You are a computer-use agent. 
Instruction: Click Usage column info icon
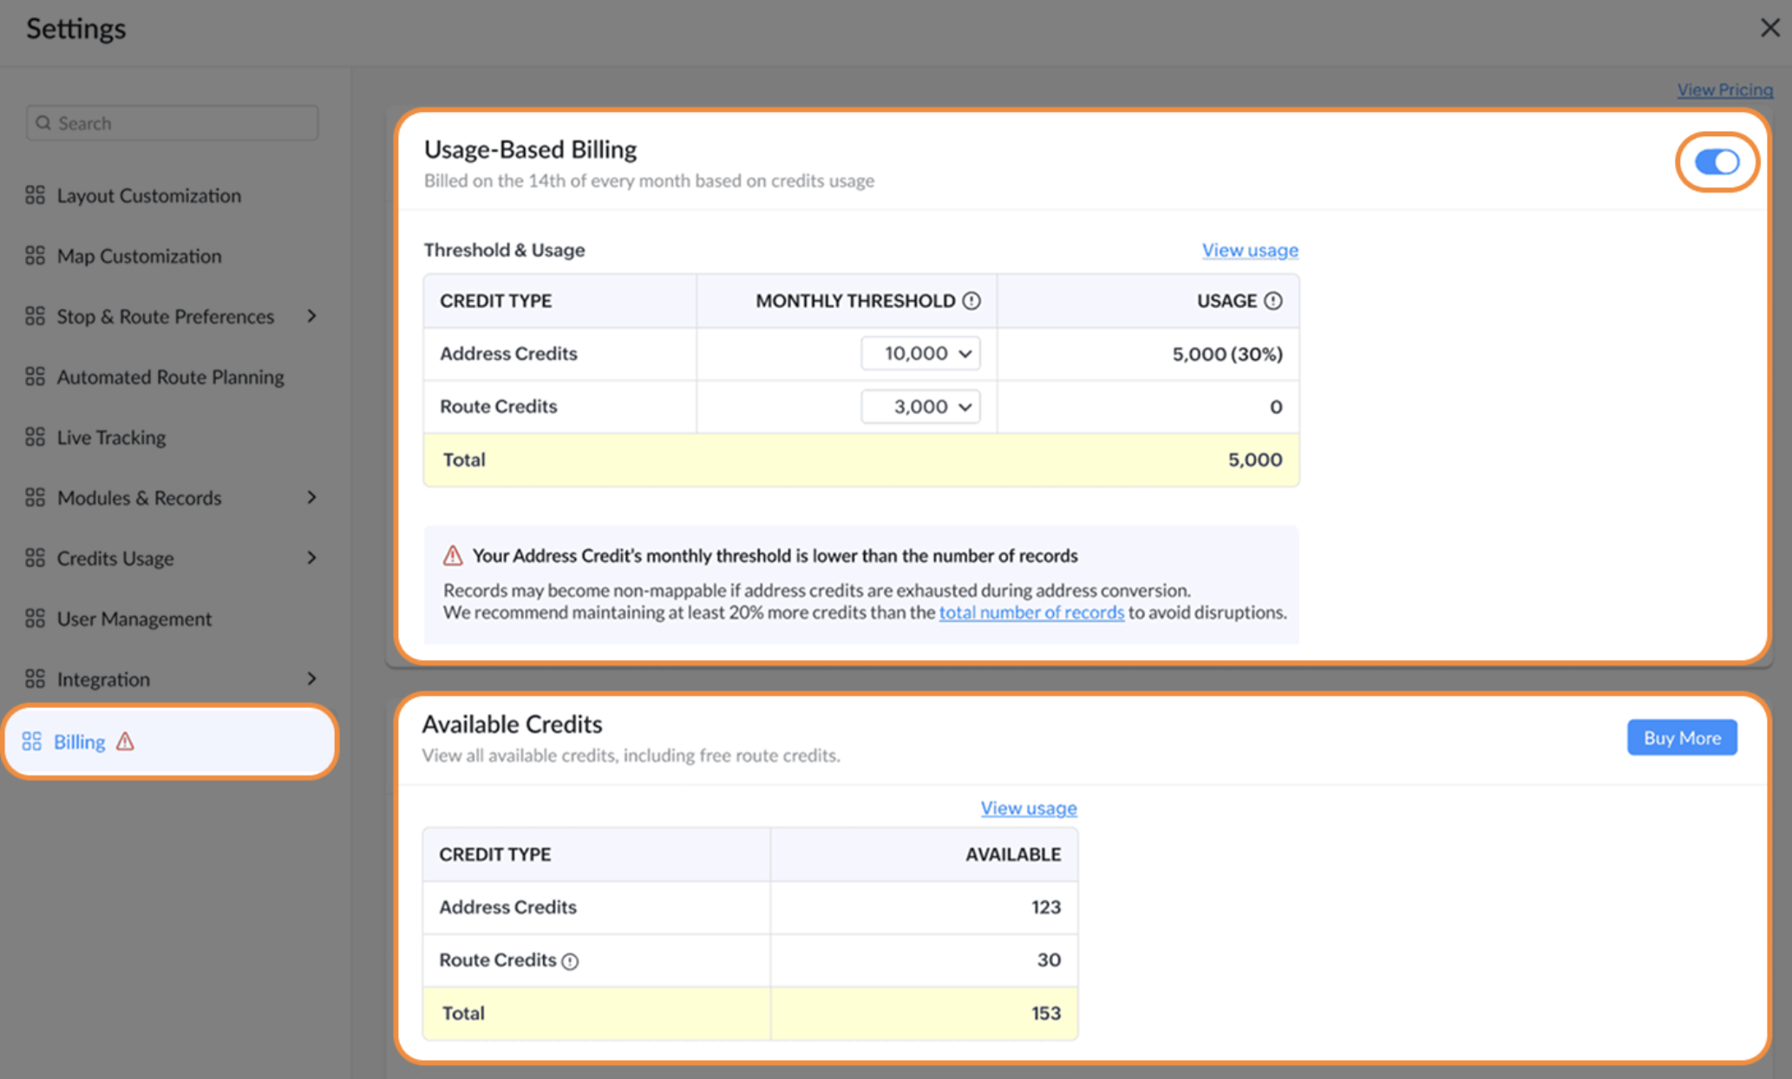[x=1272, y=301]
